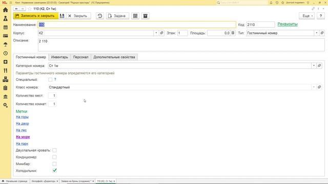Viewport: 328px width, 184px height.
Task: Click the floppy disk save icon
Action: [x=62, y=16]
